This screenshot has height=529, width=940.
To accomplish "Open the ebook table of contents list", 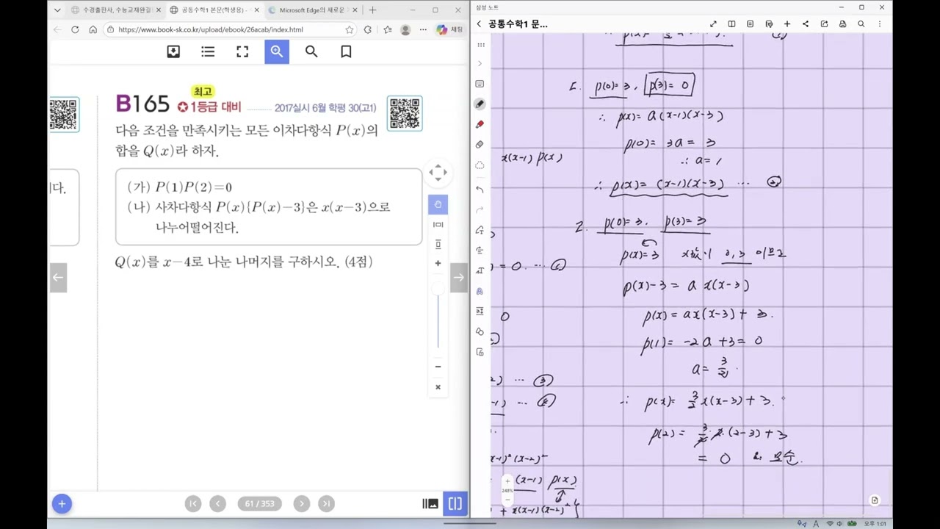I will tap(208, 51).
